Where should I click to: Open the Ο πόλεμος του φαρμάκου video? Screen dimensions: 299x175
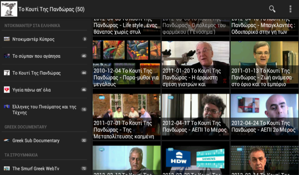195,27
